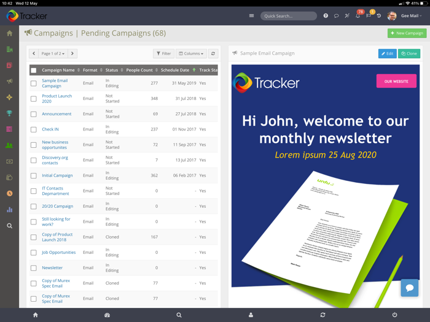Open the IT Contacts Depmartment link
The width and height of the screenshot is (430, 322).
tap(55, 191)
